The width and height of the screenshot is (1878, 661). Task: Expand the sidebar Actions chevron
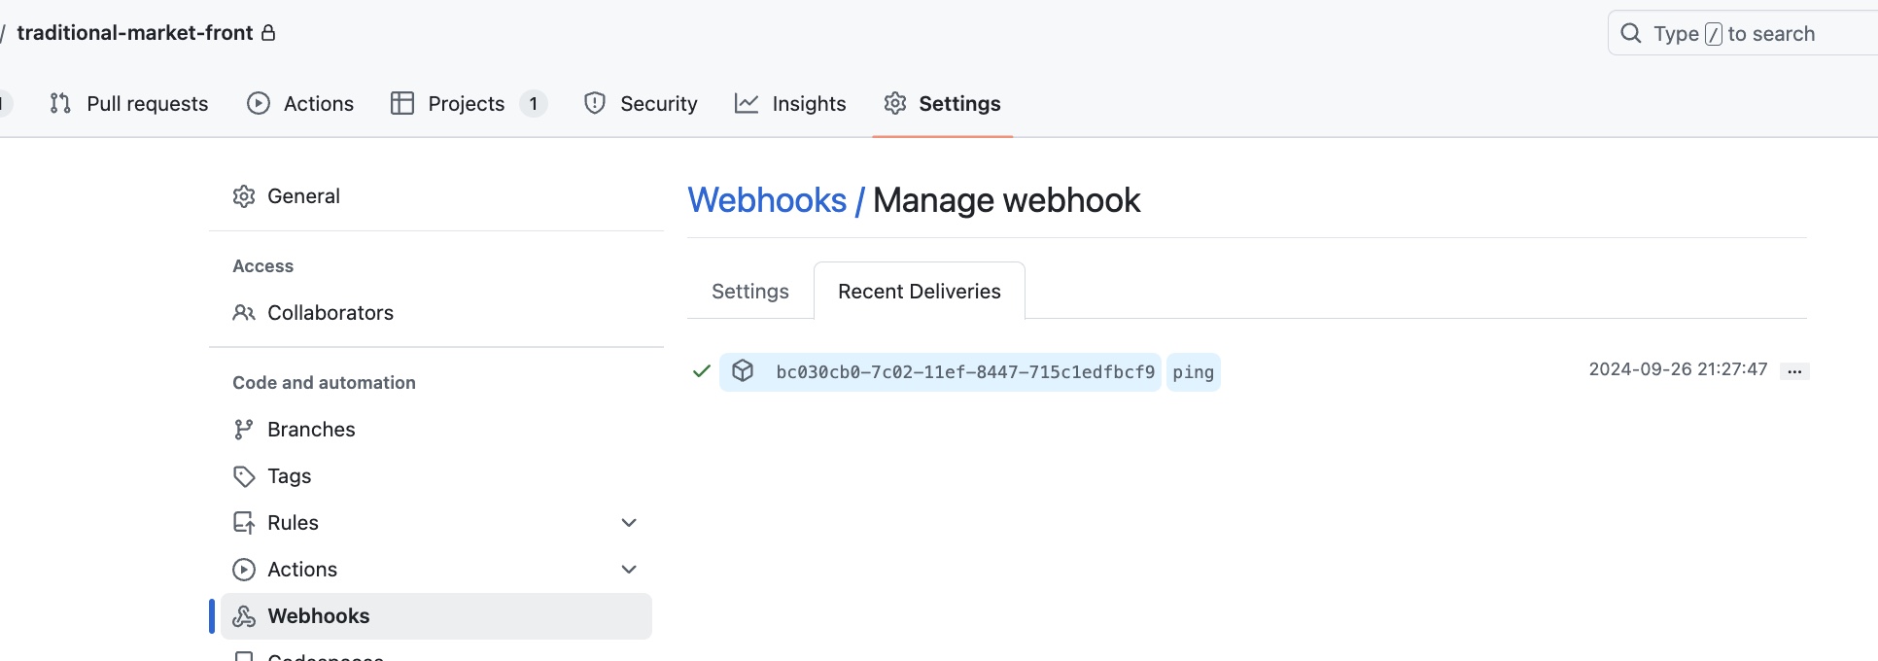629,570
